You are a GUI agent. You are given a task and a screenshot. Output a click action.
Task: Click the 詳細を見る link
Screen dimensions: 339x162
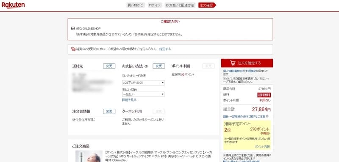click(129, 100)
